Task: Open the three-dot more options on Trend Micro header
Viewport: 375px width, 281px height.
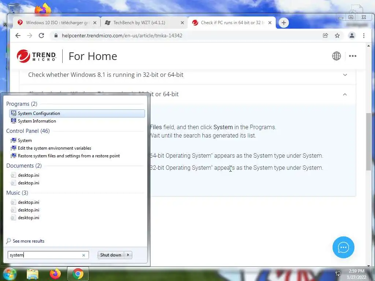Action: [353, 56]
